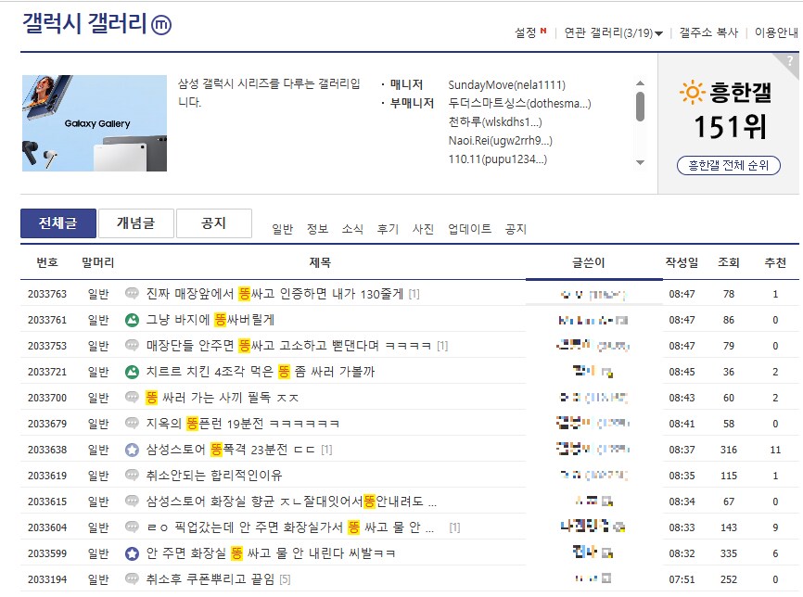Click the green image icon on post 2033721
The height and width of the screenshot is (597, 803).
[x=132, y=372]
